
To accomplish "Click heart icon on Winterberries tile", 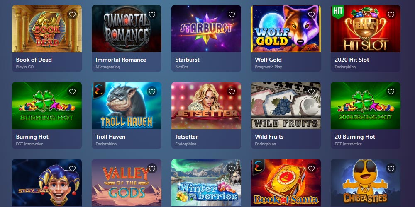I will pos(232,168).
